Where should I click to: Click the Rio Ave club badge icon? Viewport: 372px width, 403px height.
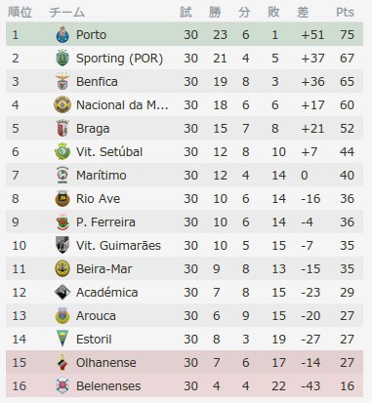pyautogui.click(x=62, y=199)
